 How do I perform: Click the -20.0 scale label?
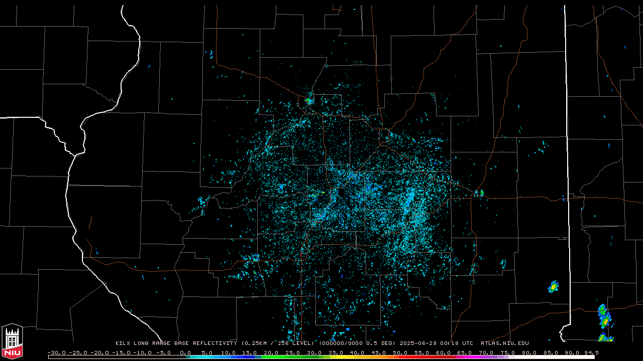coord(99,353)
